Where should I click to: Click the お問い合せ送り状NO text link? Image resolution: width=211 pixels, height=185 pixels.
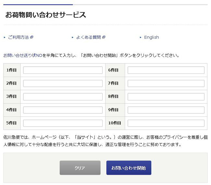(x=23, y=55)
